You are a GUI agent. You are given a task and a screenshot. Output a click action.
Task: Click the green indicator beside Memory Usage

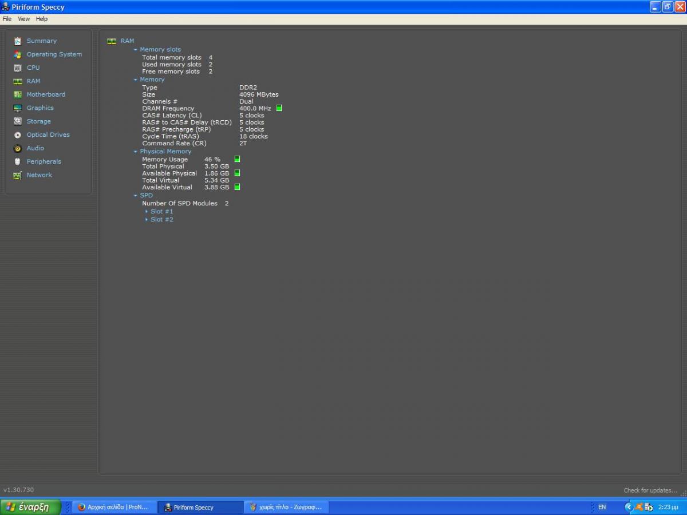coord(237,159)
